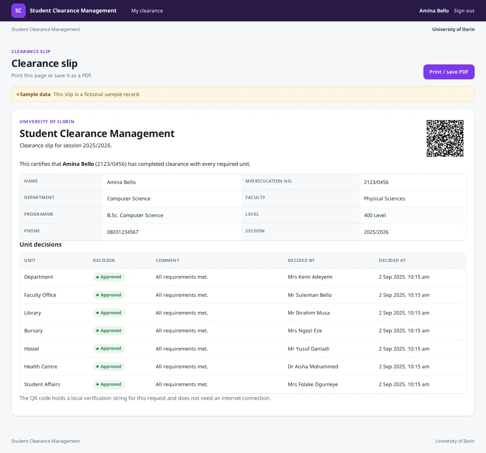The image size is (486, 453).
Task: Click the Mr Suleiman Bello cell
Action: [x=310, y=295]
